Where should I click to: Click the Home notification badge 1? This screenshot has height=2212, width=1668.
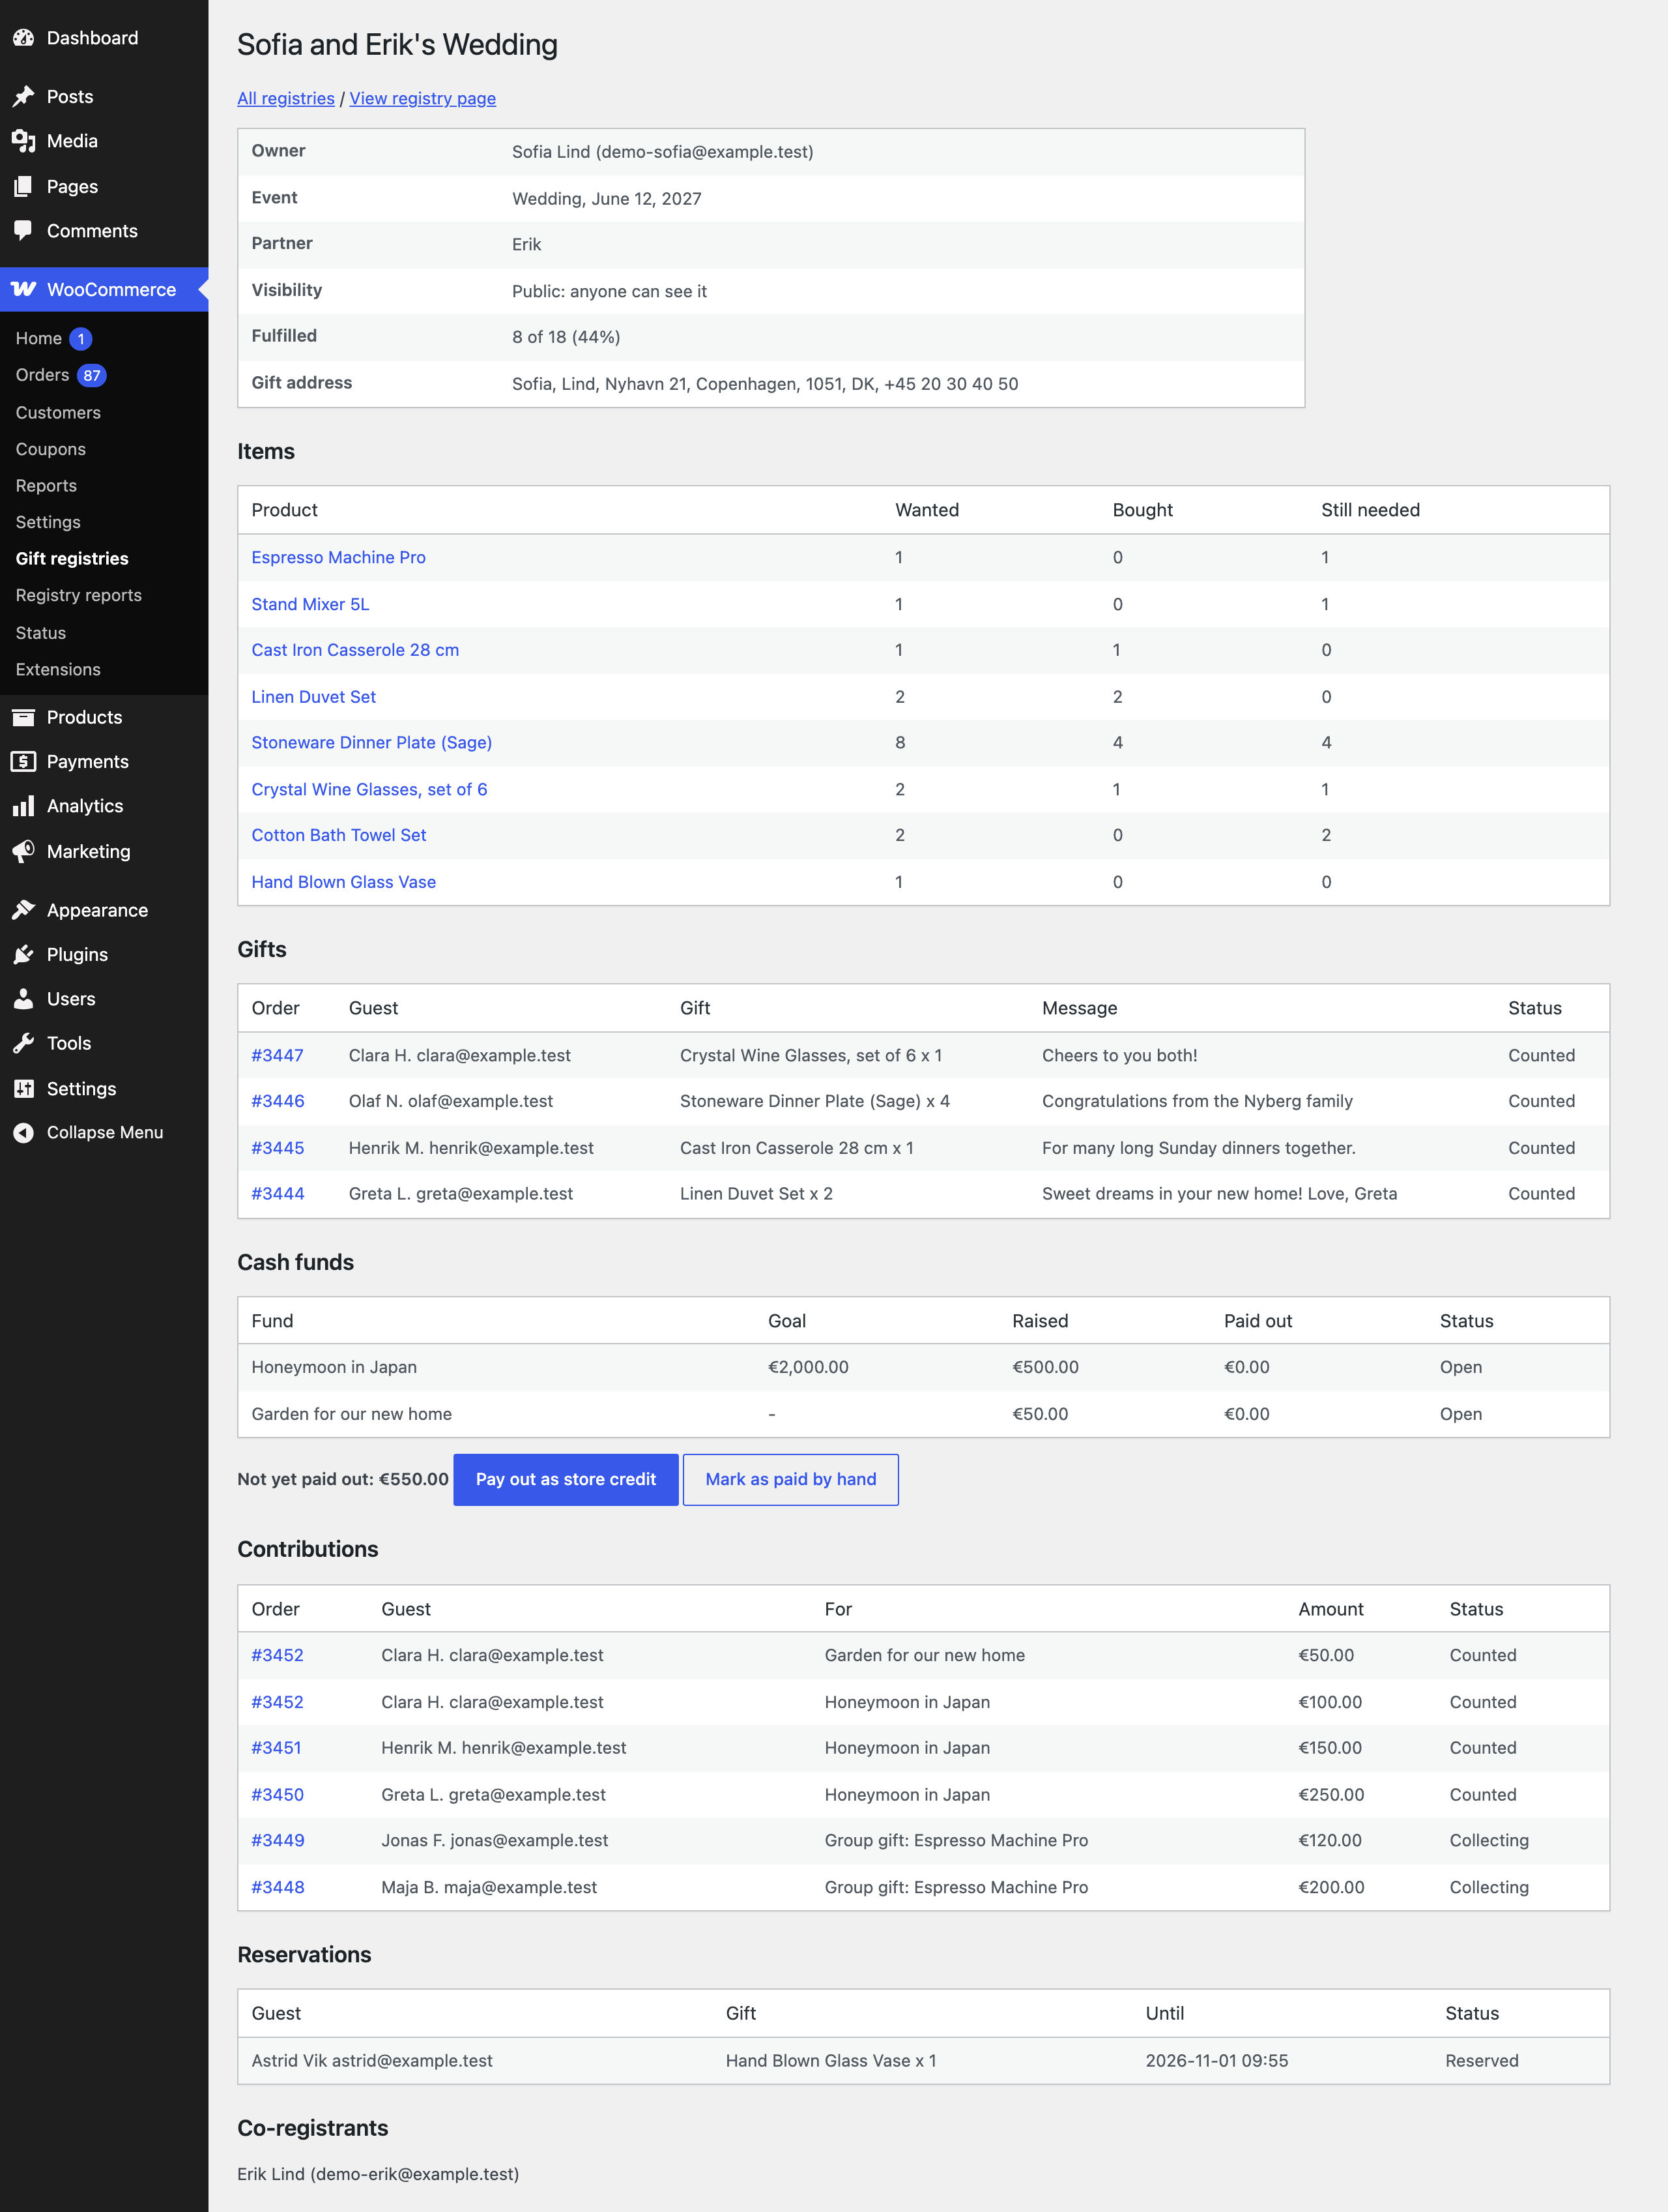(x=81, y=339)
